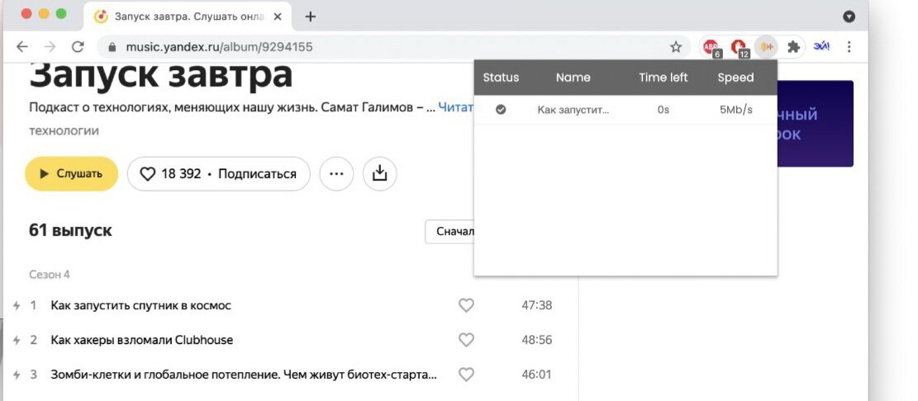The width and height of the screenshot is (918, 401).
Task: Select the Запуск завтра browser tab
Action: [189, 17]
